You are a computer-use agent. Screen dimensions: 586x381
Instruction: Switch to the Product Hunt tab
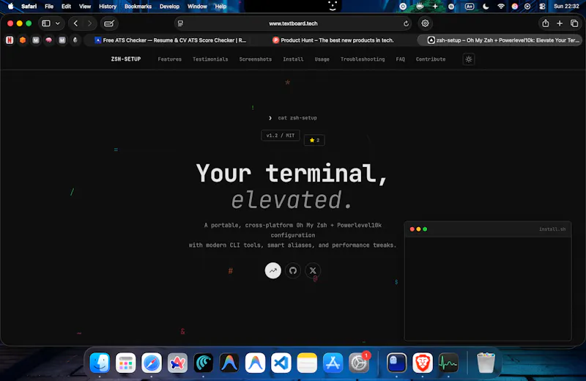(333, 40)
